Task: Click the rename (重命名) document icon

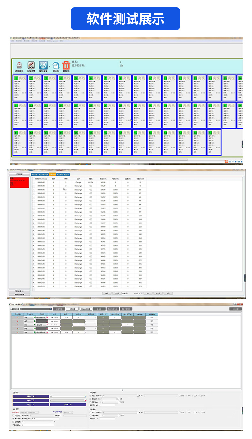Action: (x=56, y=67)
